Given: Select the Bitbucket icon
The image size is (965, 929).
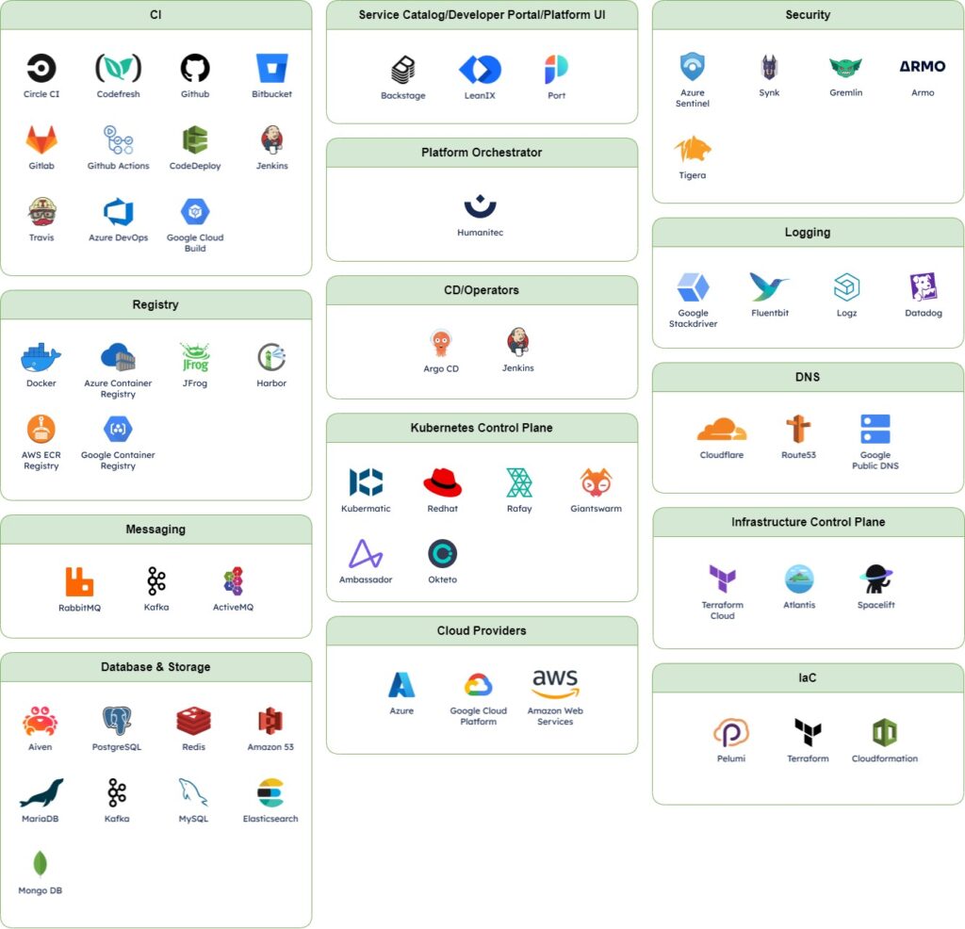Looking at the screenshot, I should pyautogui.click(x=272, y=68).
